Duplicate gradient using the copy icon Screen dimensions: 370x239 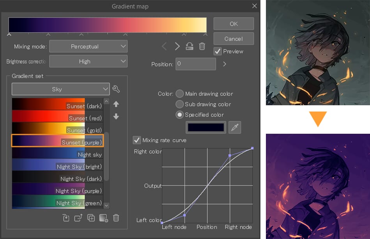click(91, 218)
